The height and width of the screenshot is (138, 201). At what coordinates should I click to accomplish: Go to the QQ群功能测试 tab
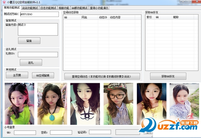80,8
